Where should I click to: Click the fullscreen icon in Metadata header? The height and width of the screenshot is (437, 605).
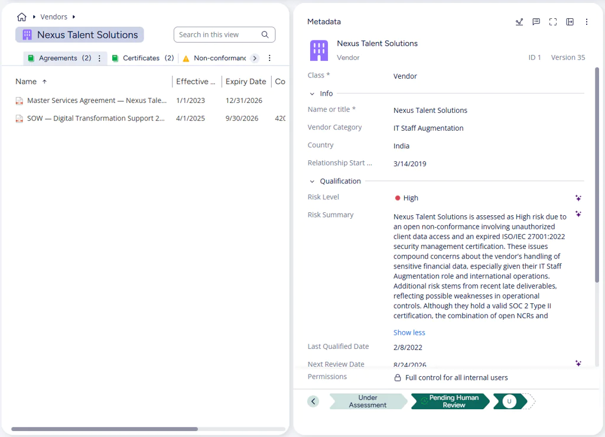pos(553,22)
